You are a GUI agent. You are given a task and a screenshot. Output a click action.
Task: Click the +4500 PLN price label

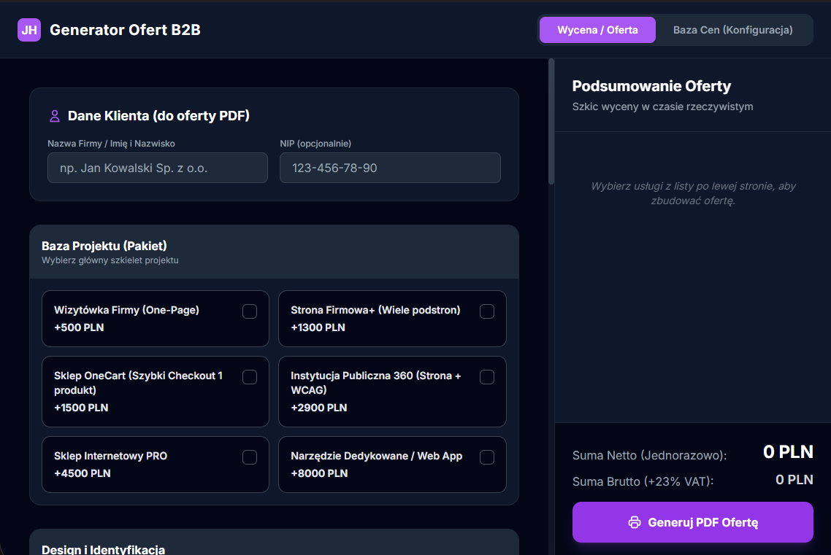82,473
